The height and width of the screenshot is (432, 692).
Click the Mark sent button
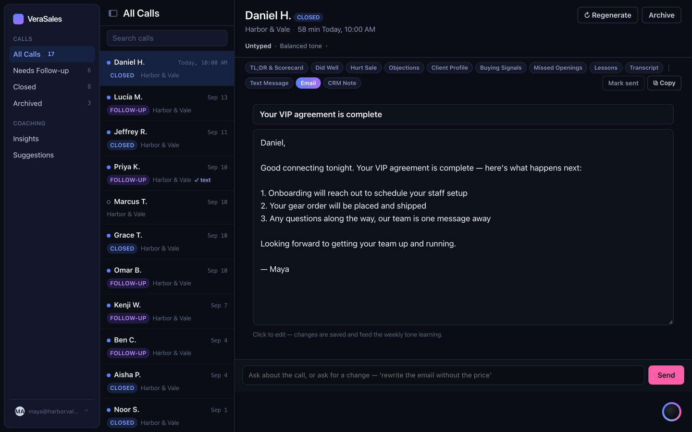pyautogui.click(x=623, y=83)
